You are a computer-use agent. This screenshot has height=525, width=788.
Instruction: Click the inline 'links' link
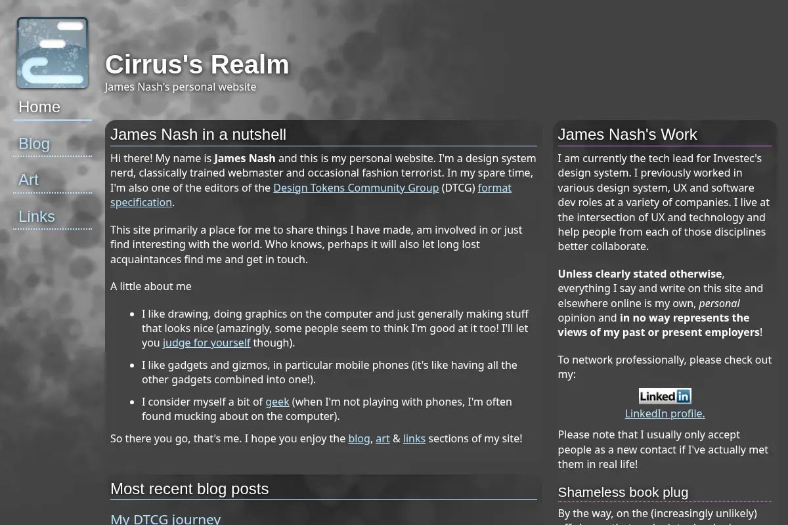[414, 438]
